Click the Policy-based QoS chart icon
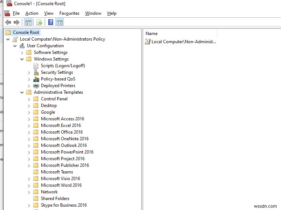Viewport: 281px width, 210px height. (36, 79)
